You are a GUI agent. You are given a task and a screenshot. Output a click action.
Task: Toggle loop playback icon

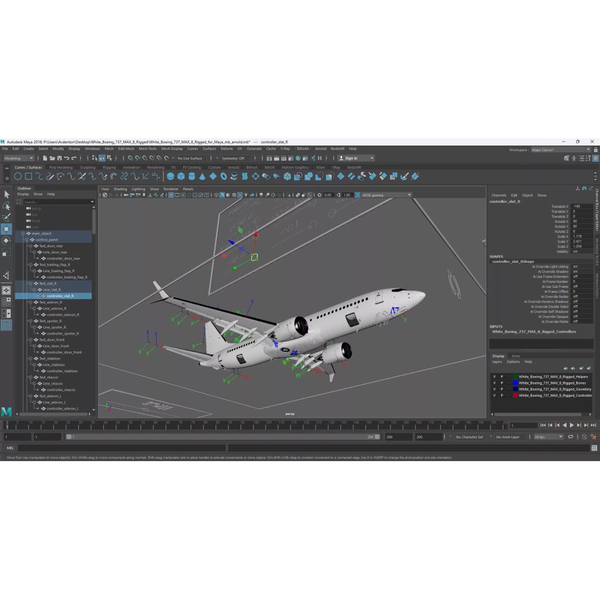pyautogui.click(x=571, y=437)
